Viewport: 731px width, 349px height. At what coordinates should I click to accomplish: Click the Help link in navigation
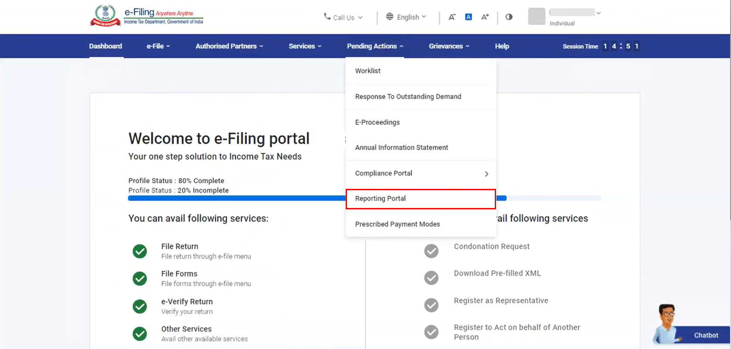[x=502, y=46]
